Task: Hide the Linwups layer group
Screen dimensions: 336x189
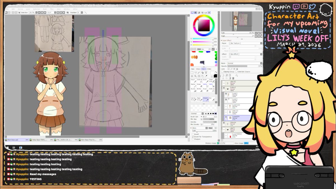Action: pyautogui.click(x=224, y=123)
